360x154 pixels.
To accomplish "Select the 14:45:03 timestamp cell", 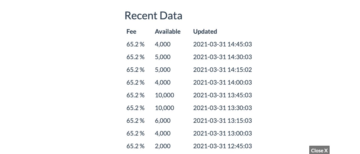I will (x=222, y=44).
